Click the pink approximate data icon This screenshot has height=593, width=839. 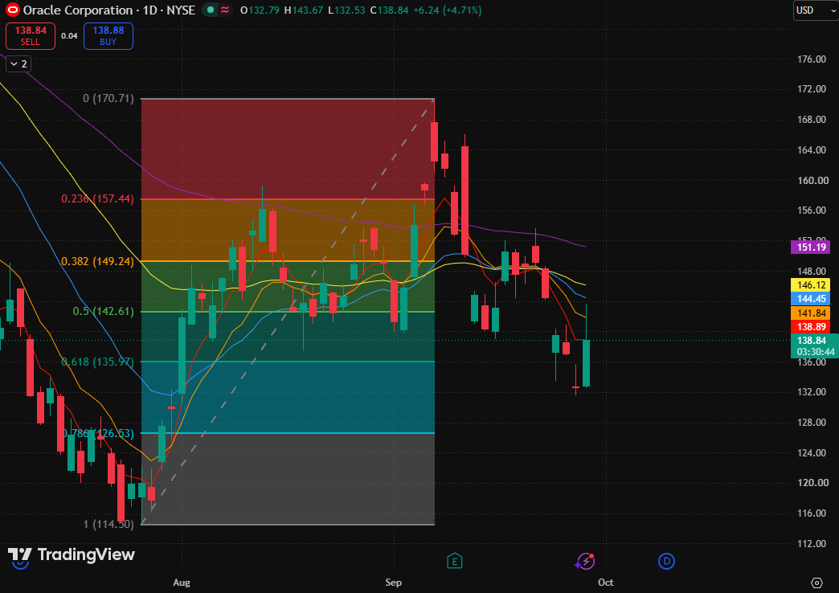pos(225,10)
